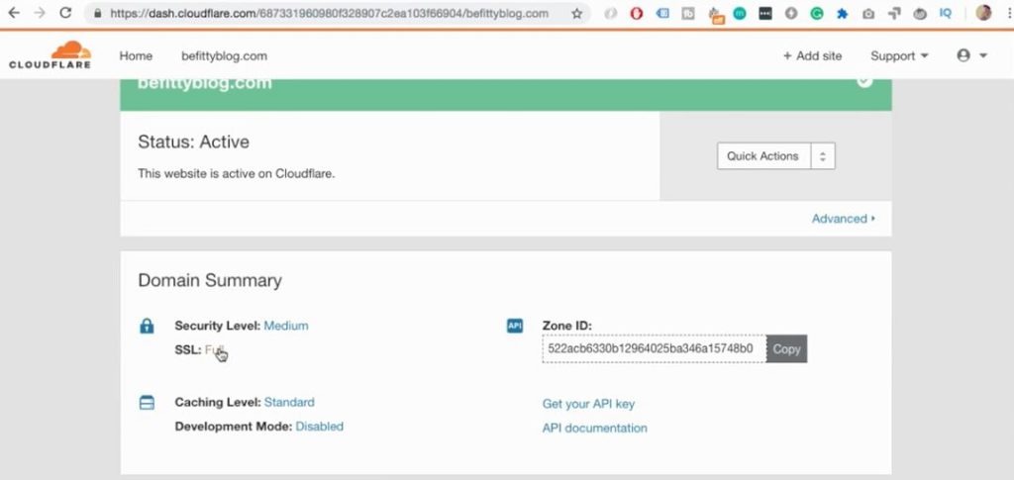Open the Standard caching level link

click(289, 402)
